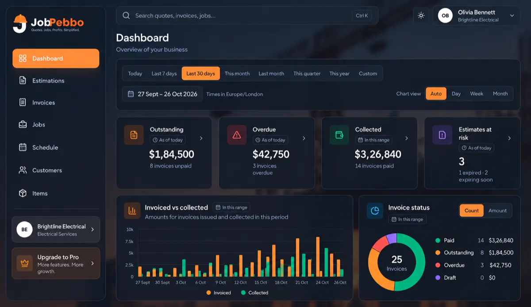Click the Collected wallet icon
531x307 pixels.
pos(339,135)
